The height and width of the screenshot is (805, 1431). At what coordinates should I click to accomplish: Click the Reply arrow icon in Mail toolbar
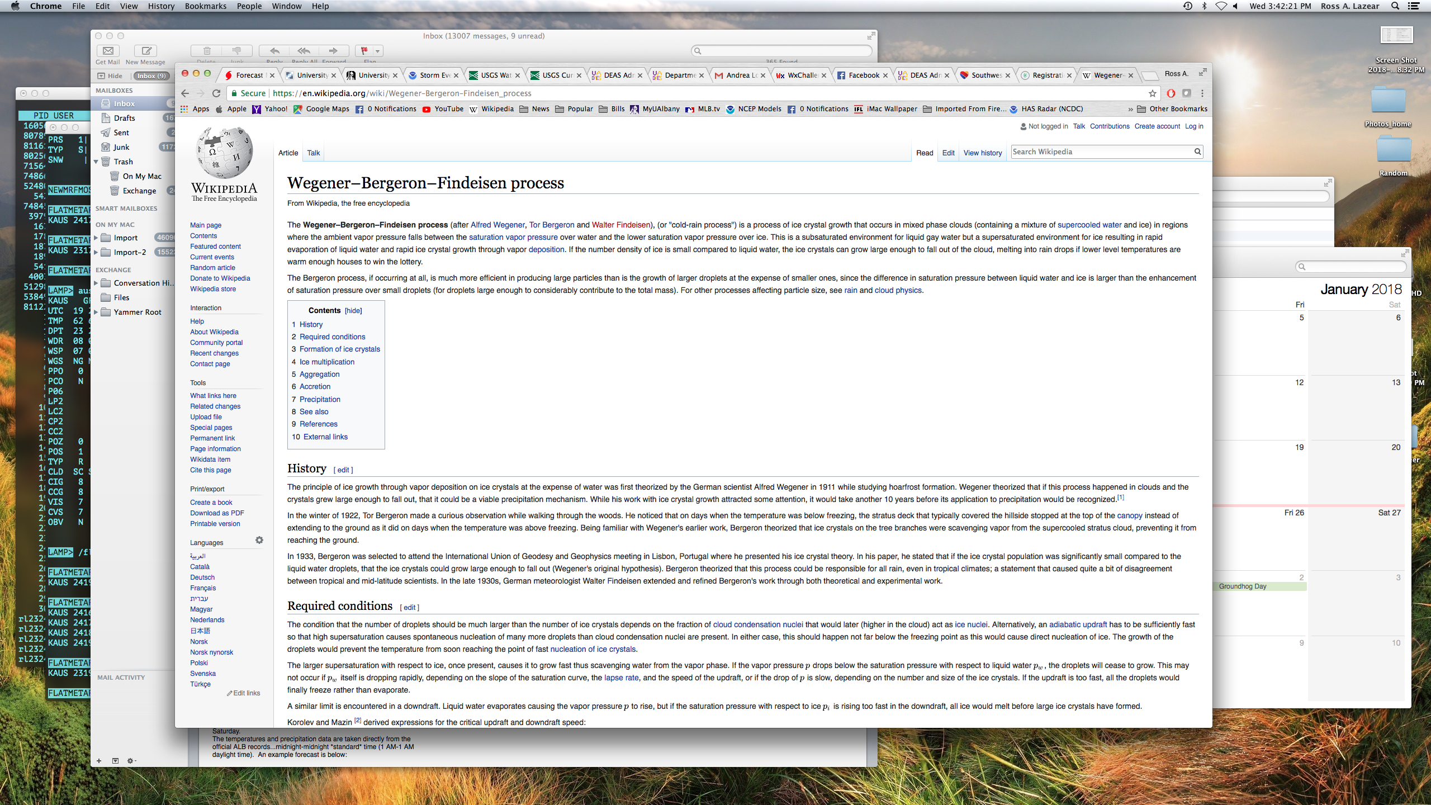pos(274,51)
